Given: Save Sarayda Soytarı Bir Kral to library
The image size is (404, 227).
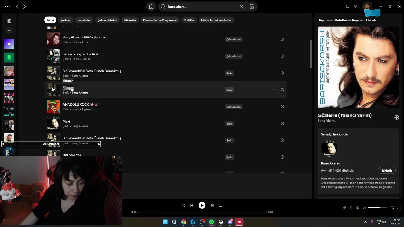Looking at the screenshot, I should 282,56.
